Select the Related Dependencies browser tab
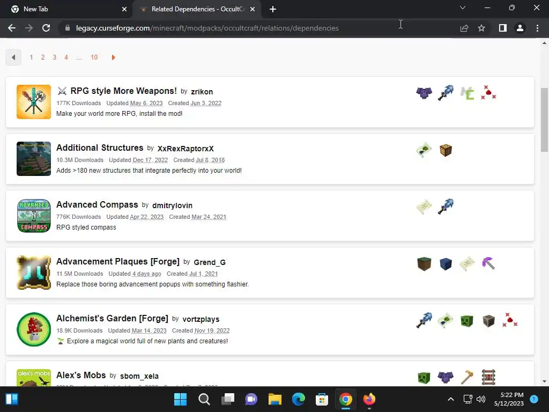Image resolution: width=549 pixels, height=412 pixels. click(196, 9)
